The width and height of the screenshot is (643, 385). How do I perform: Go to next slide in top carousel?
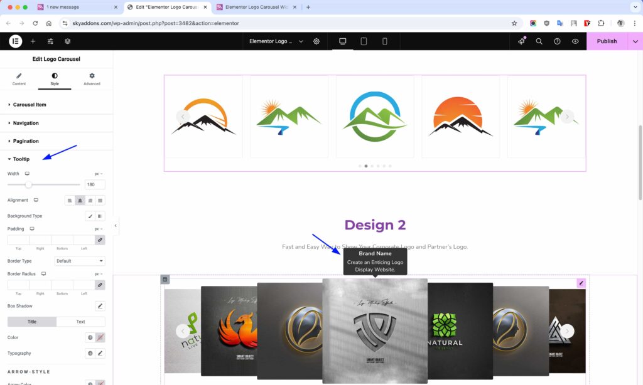coord(567,117)
